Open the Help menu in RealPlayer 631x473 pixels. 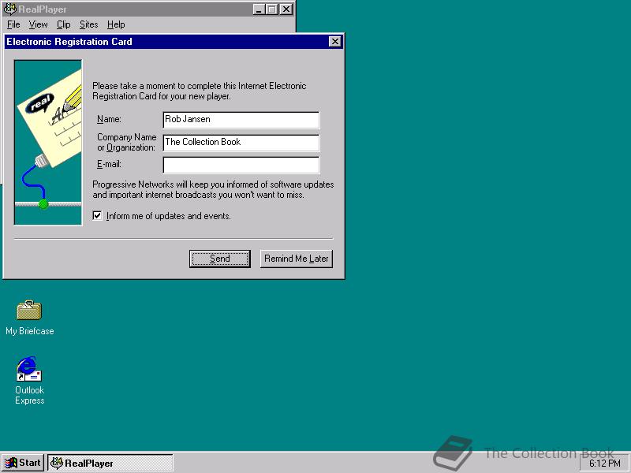tap(116, 24)
